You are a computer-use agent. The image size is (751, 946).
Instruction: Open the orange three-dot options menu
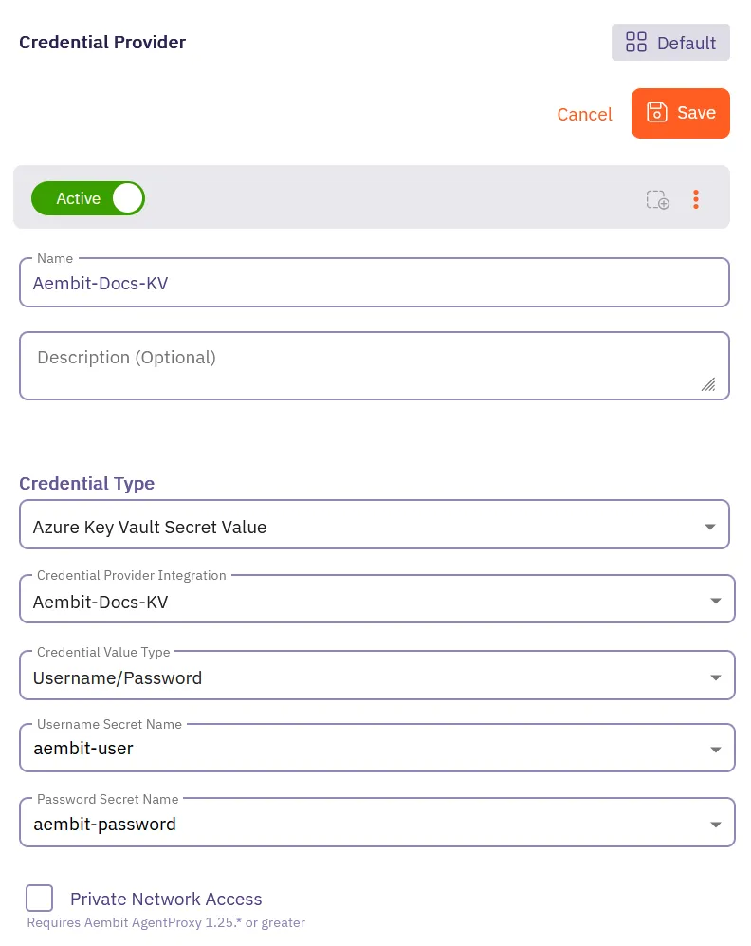(x=696, y=198)
